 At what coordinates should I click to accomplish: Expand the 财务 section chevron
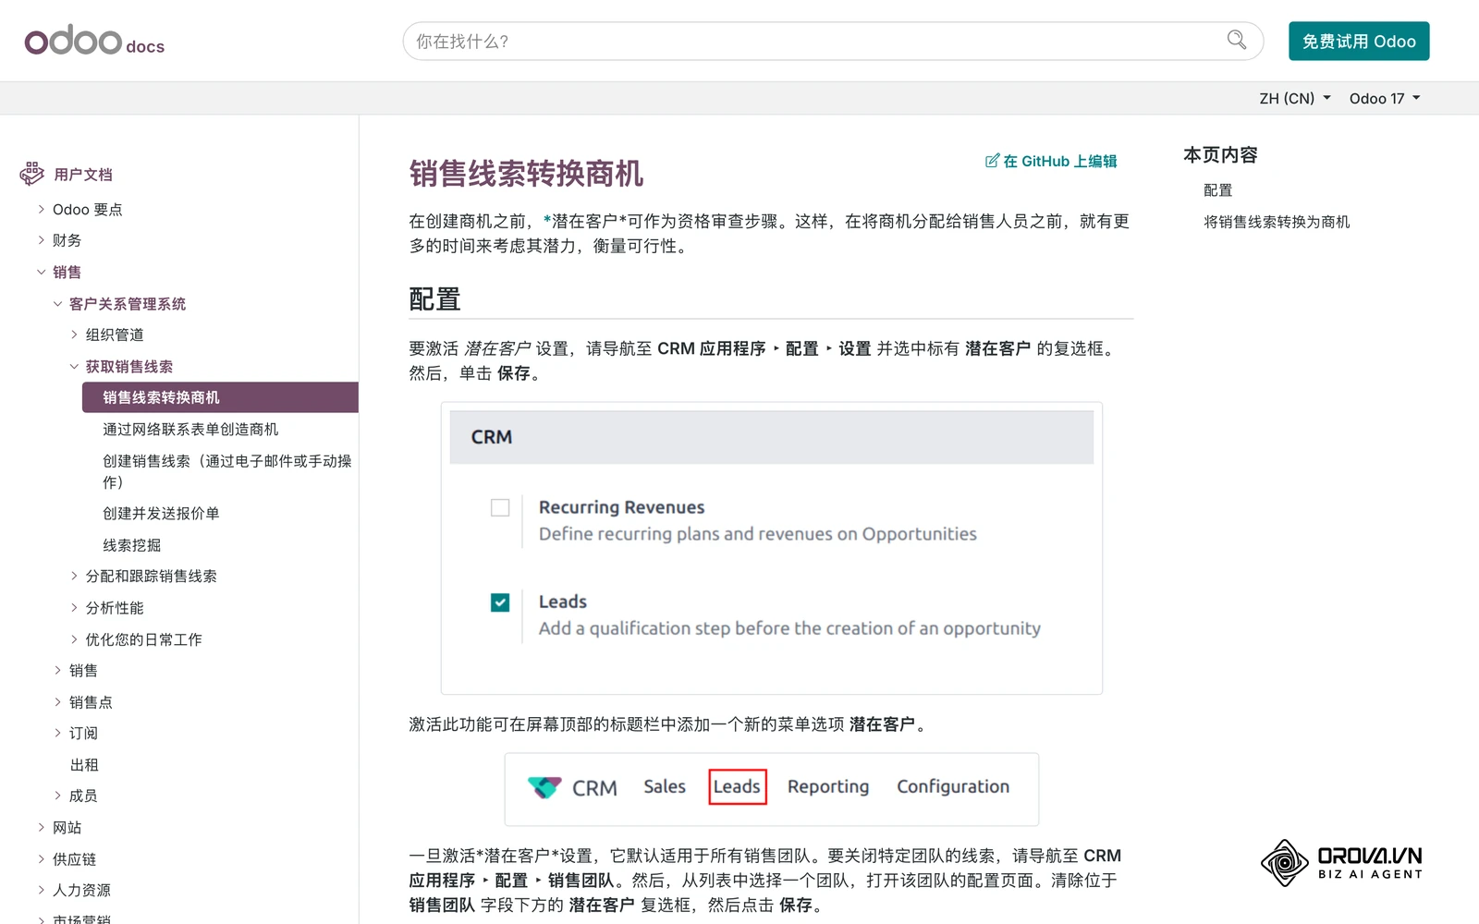[41, 240]
